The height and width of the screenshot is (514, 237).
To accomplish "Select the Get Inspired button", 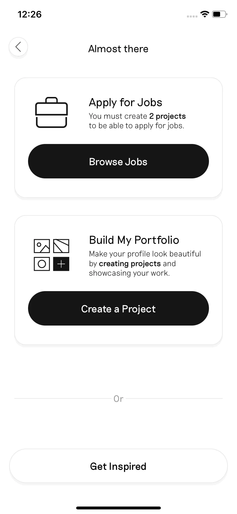I will pyautogui.click(x=118, y=466).
